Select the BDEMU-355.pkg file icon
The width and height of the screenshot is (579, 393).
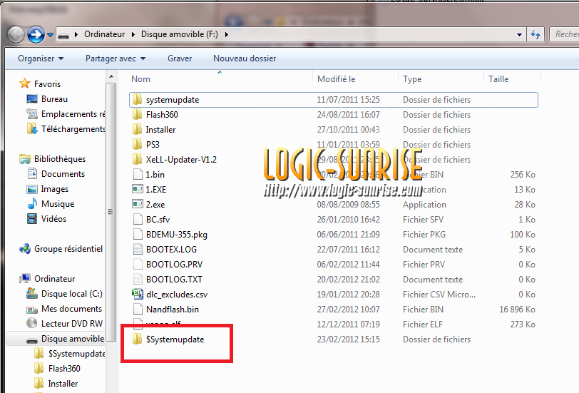point(138,234)
